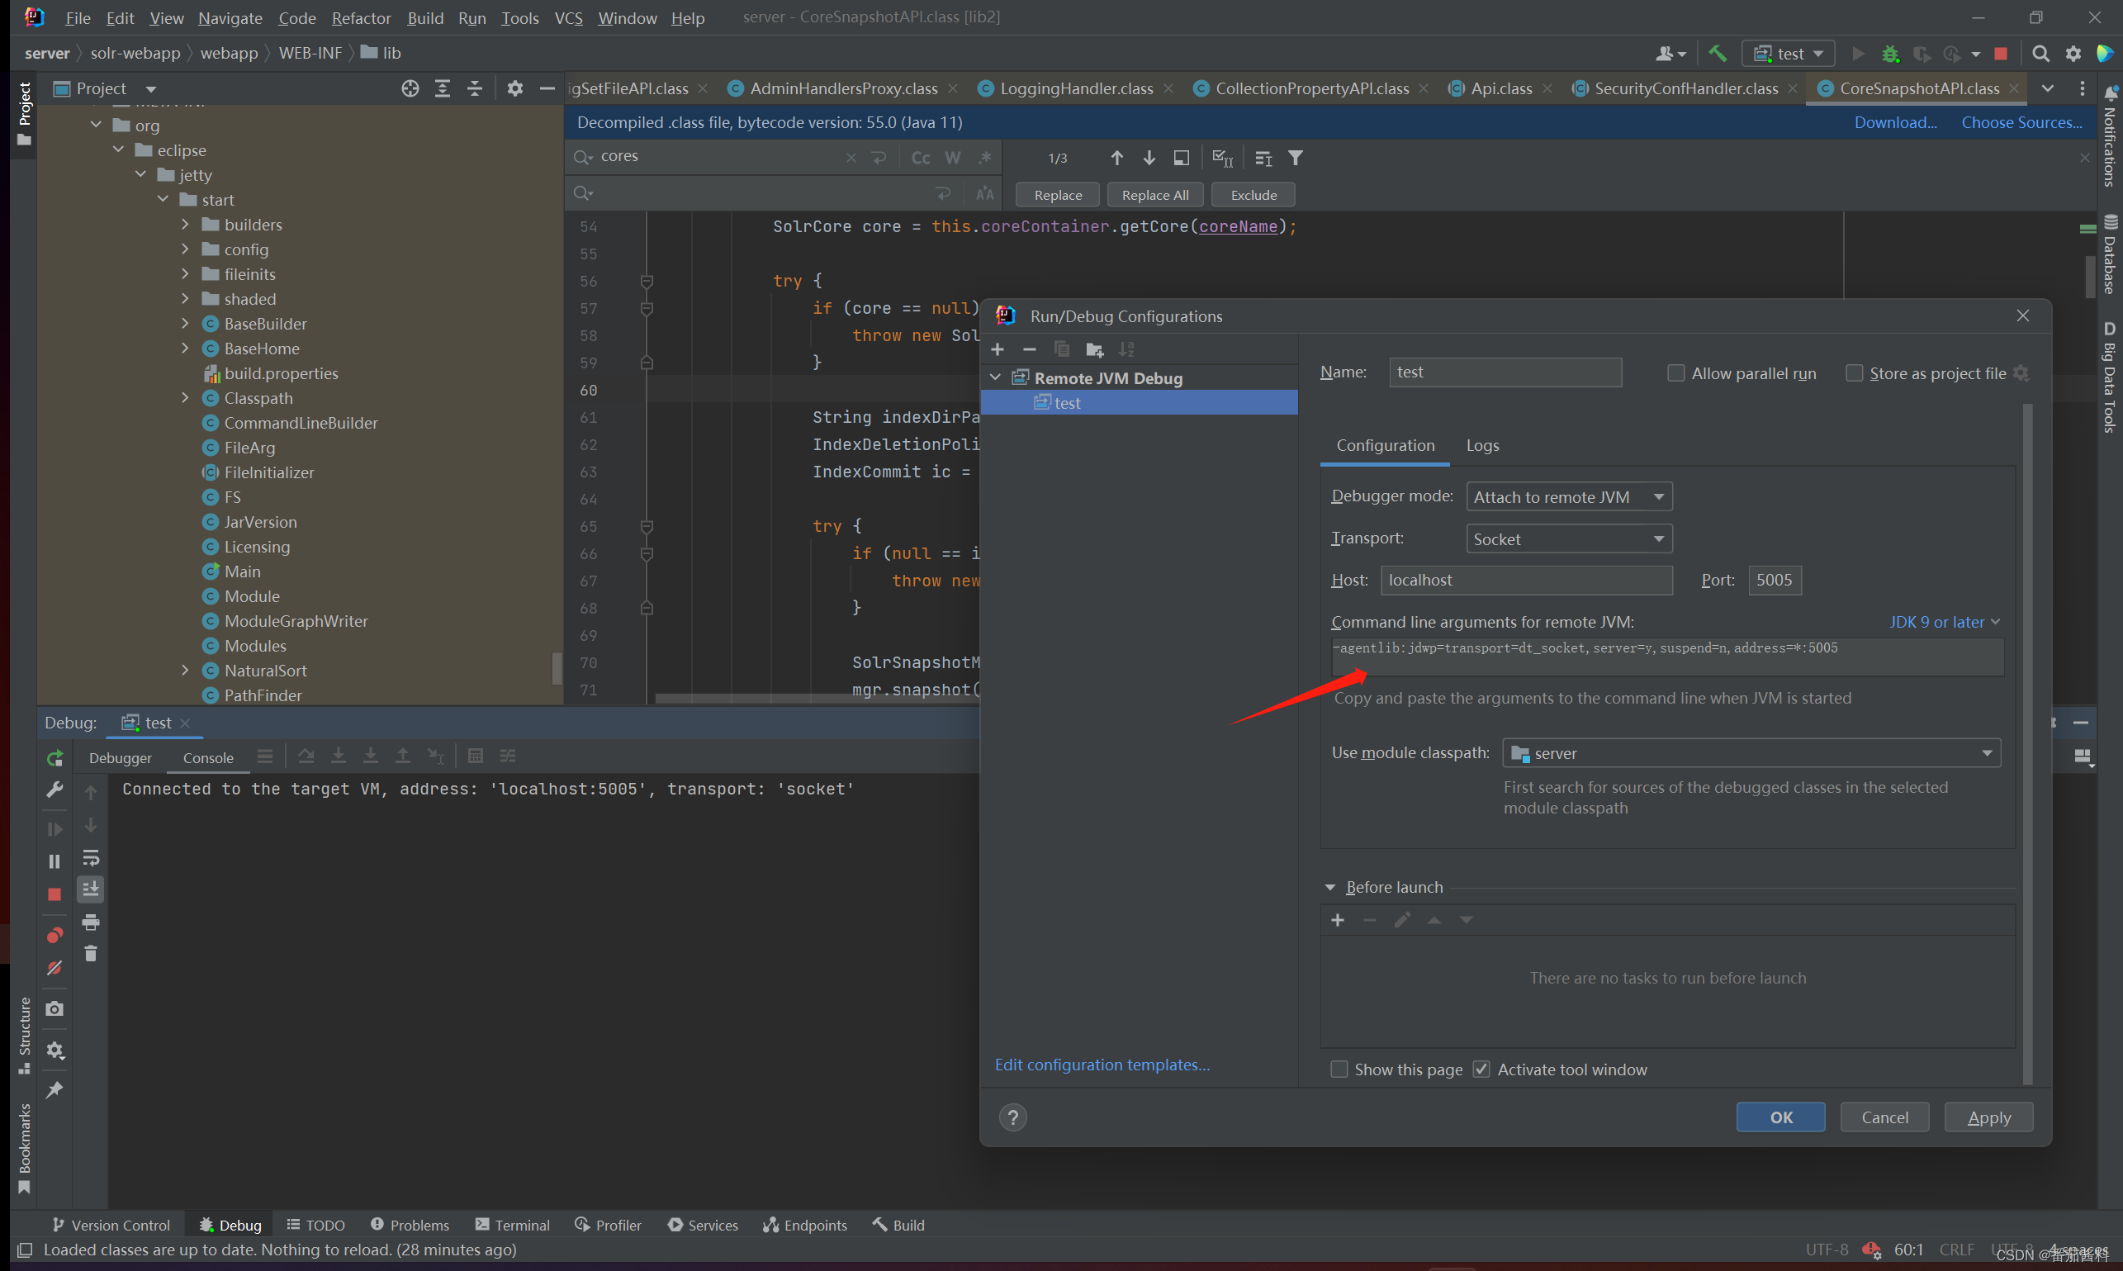The width and height of the screenshot is (2123, 1271).
Task: Toggle Store as project file checkbox
Action: pos(1852,372)
